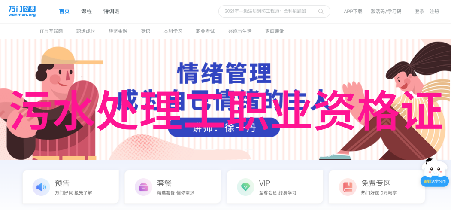Open the 课程 menu
451x210 pixels.
coord(87,12)
